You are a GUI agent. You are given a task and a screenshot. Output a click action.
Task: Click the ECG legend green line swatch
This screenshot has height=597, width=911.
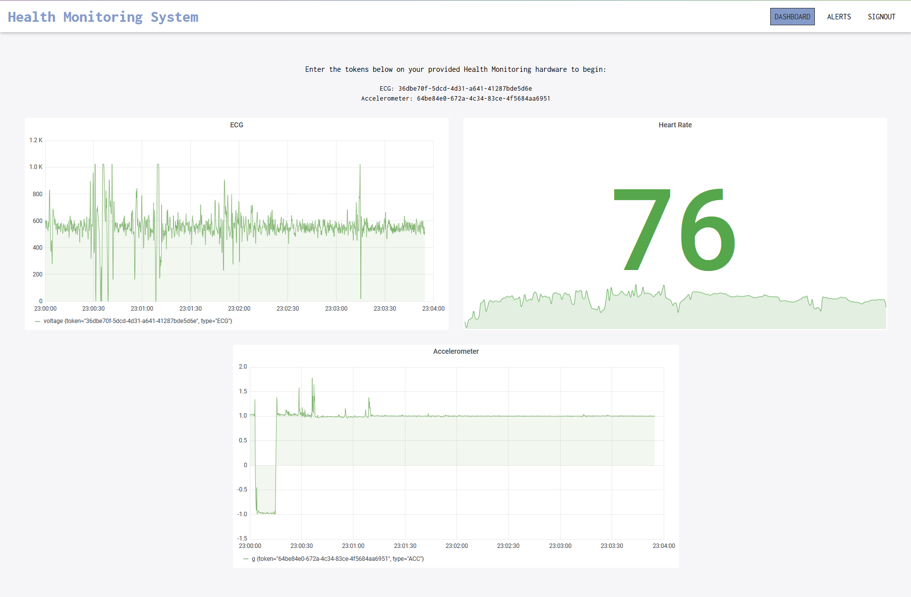tap(38, 321)
